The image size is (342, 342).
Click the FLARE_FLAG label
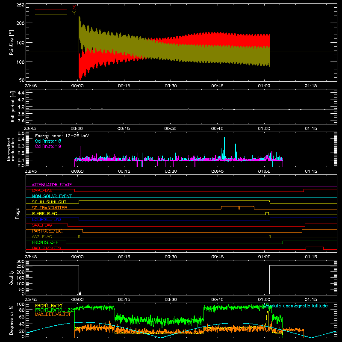44,213
